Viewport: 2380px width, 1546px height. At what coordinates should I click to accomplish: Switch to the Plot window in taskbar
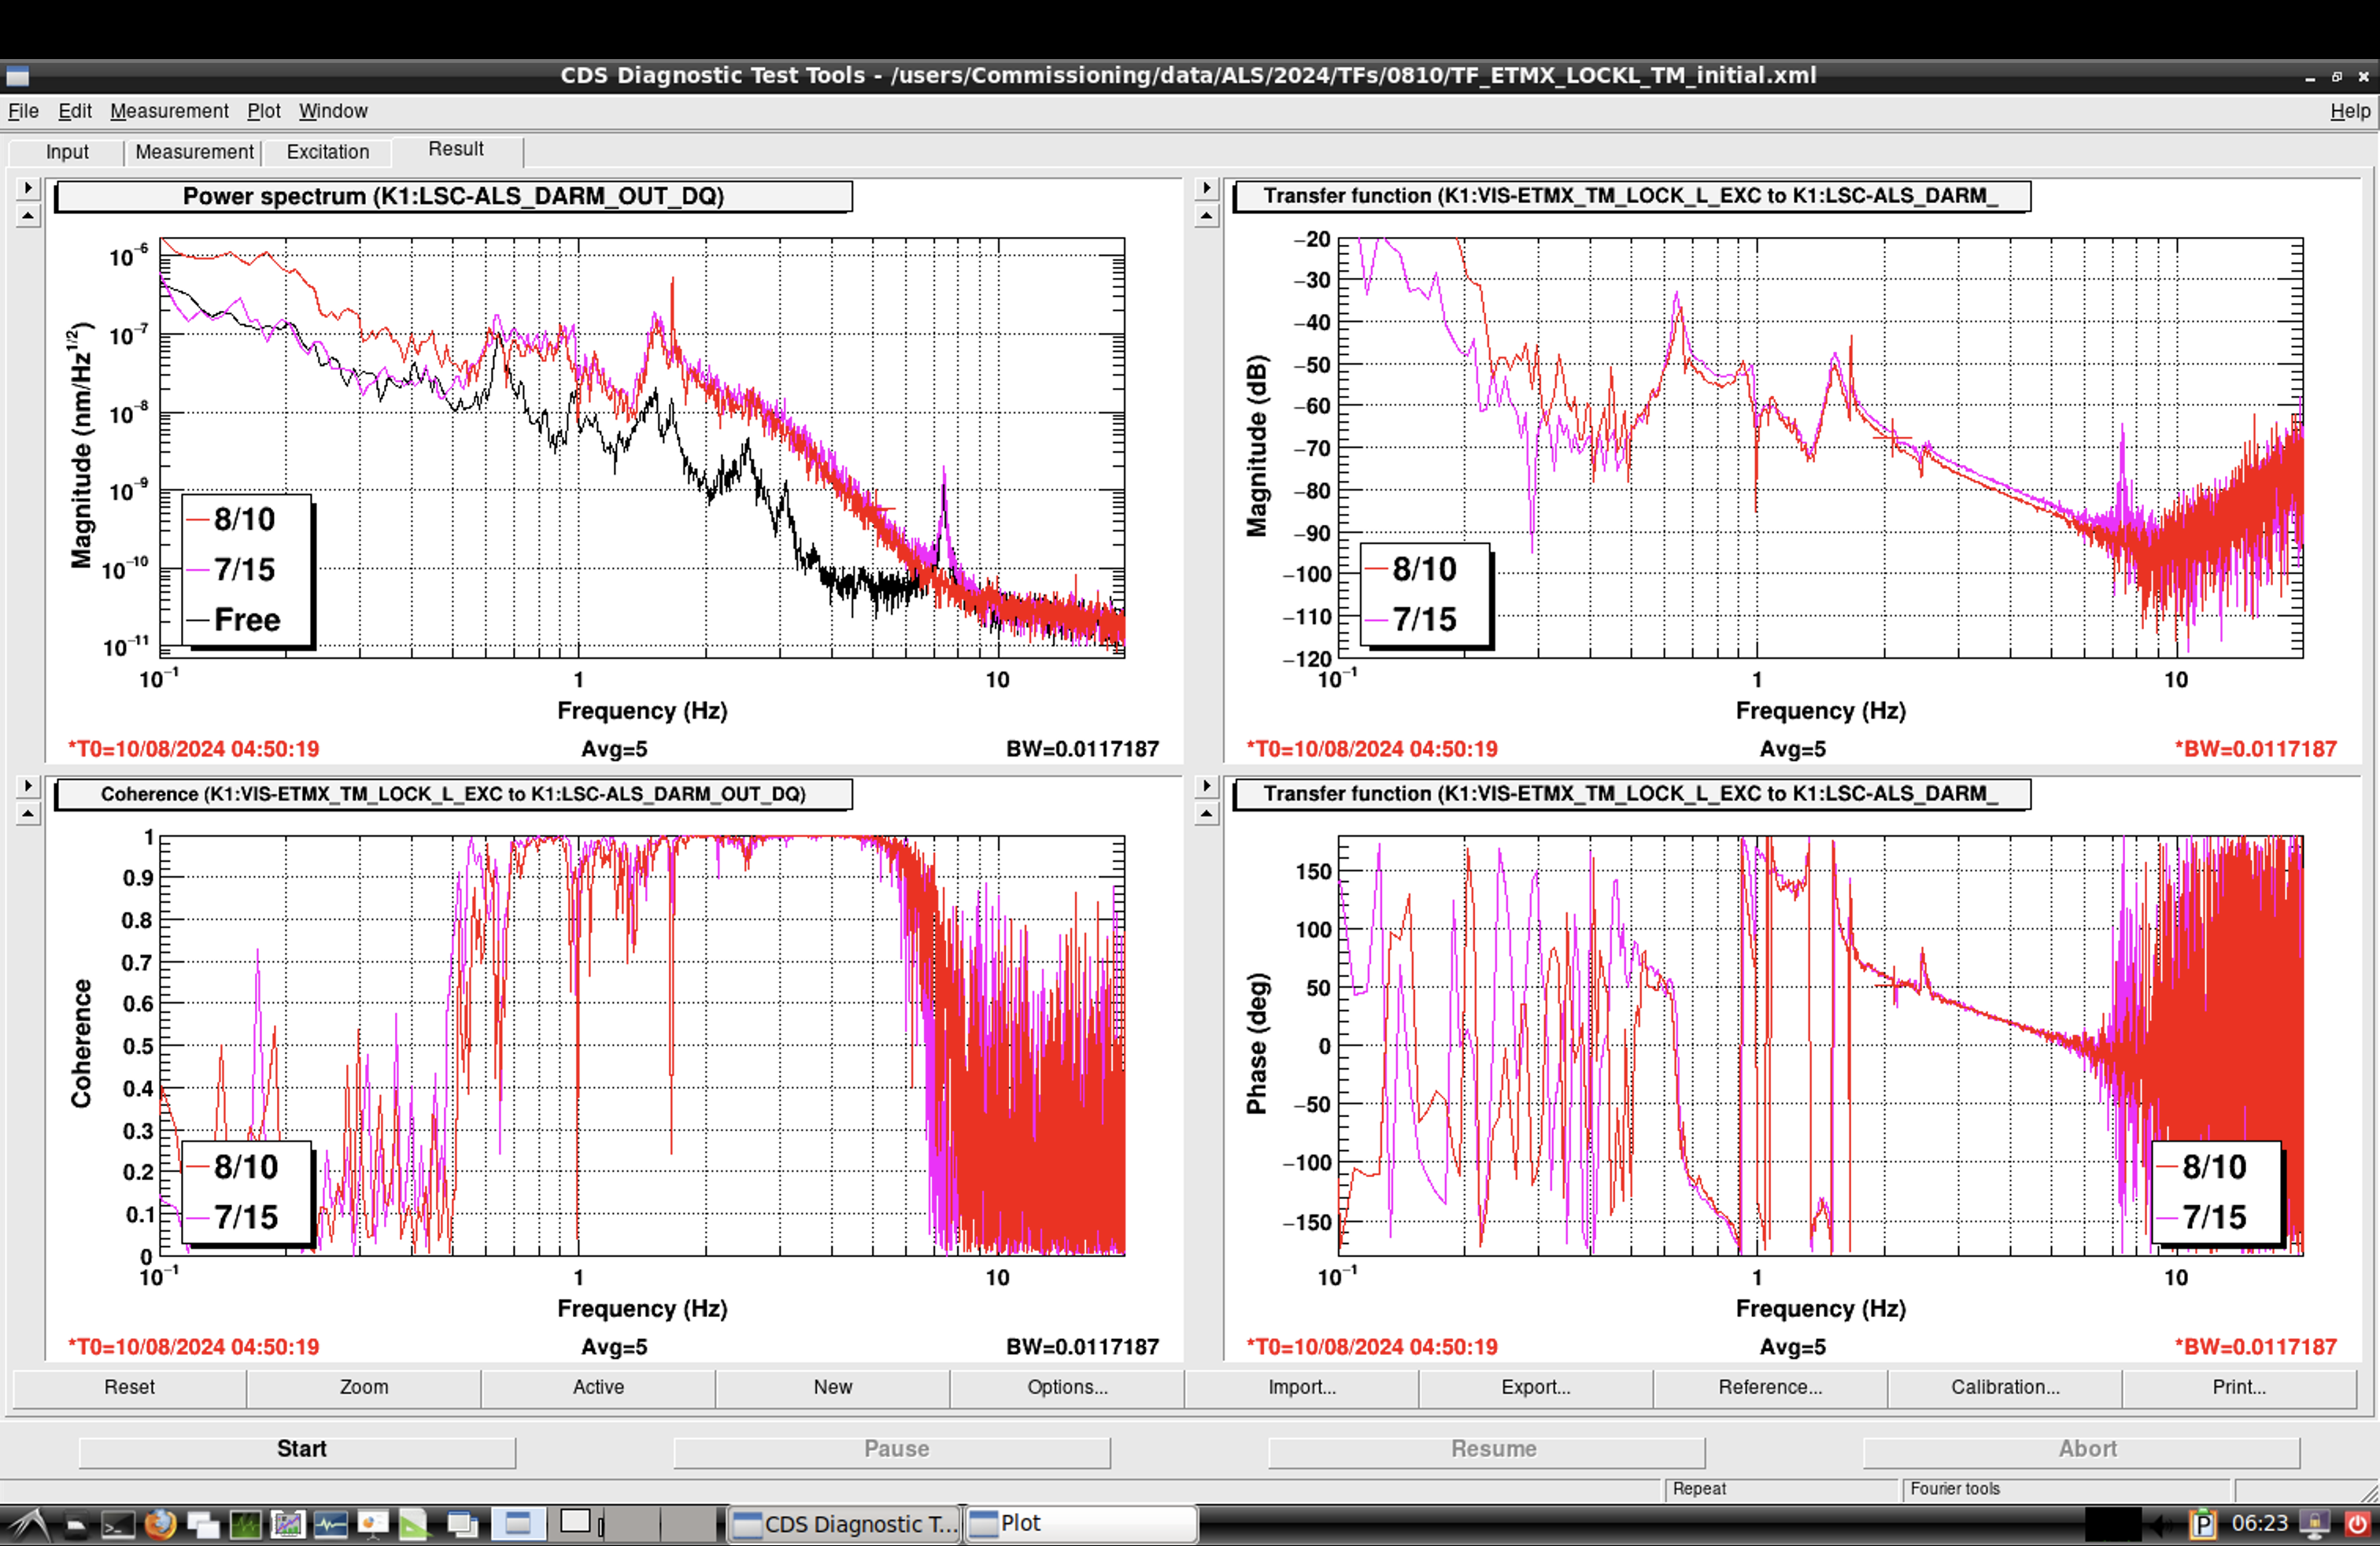pyautogui.click(x=1080, y=1524)
